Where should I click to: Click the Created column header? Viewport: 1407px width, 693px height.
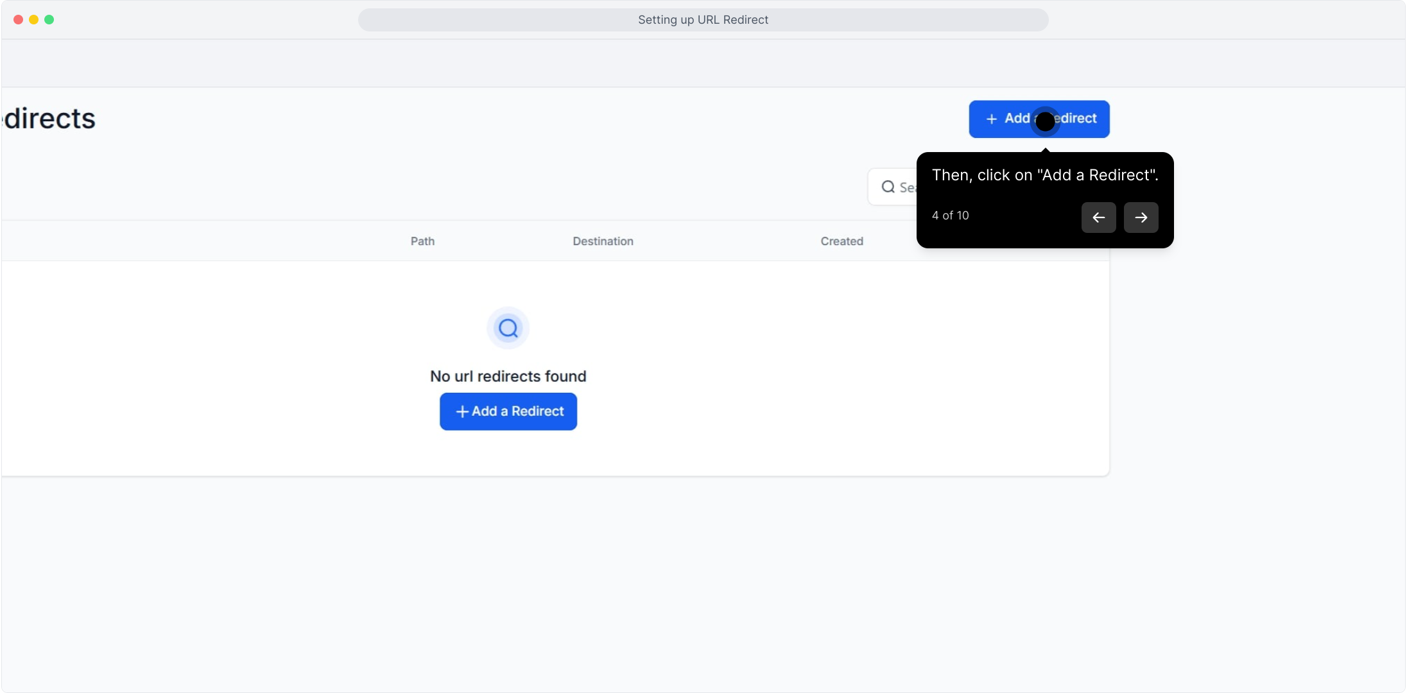pos(842,241)
